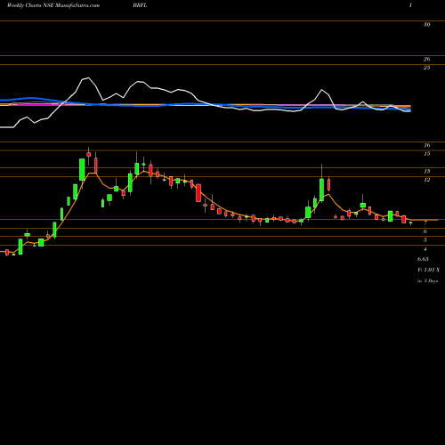Click the price axis label 25
445x445 pixels.
426,68
